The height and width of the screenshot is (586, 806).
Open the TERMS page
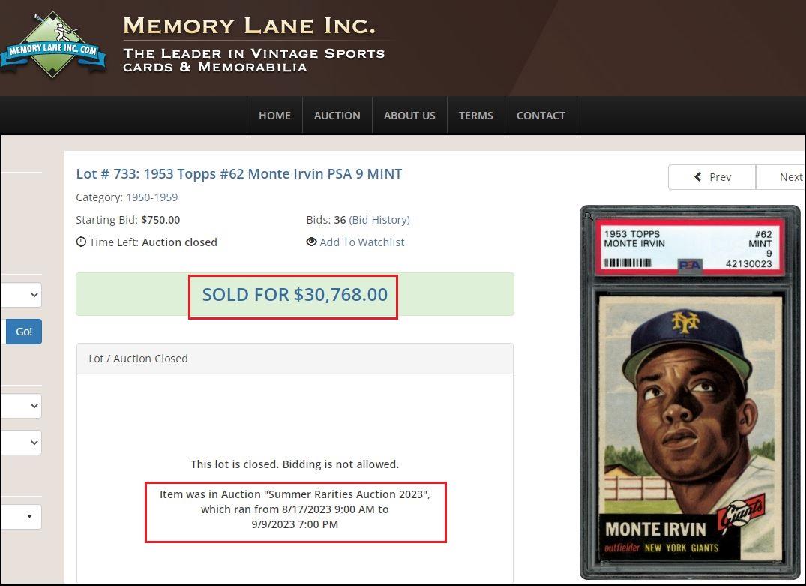tap(476, 116)
